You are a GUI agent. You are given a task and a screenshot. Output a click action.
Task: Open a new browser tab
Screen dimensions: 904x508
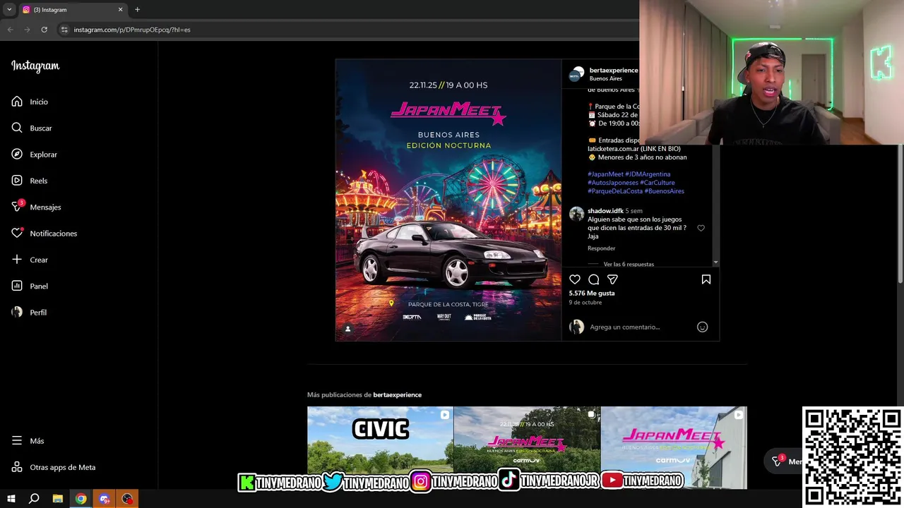137,10
